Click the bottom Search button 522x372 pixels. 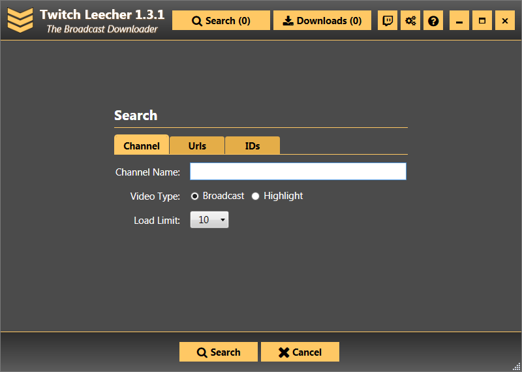219,352
